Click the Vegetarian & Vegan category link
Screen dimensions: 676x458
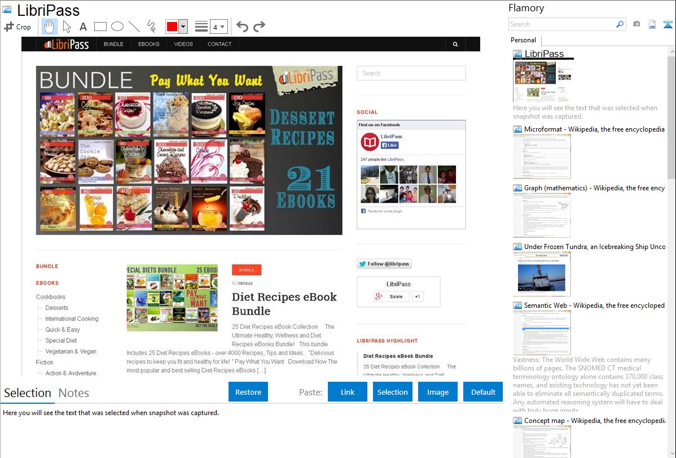coord(71,351)
